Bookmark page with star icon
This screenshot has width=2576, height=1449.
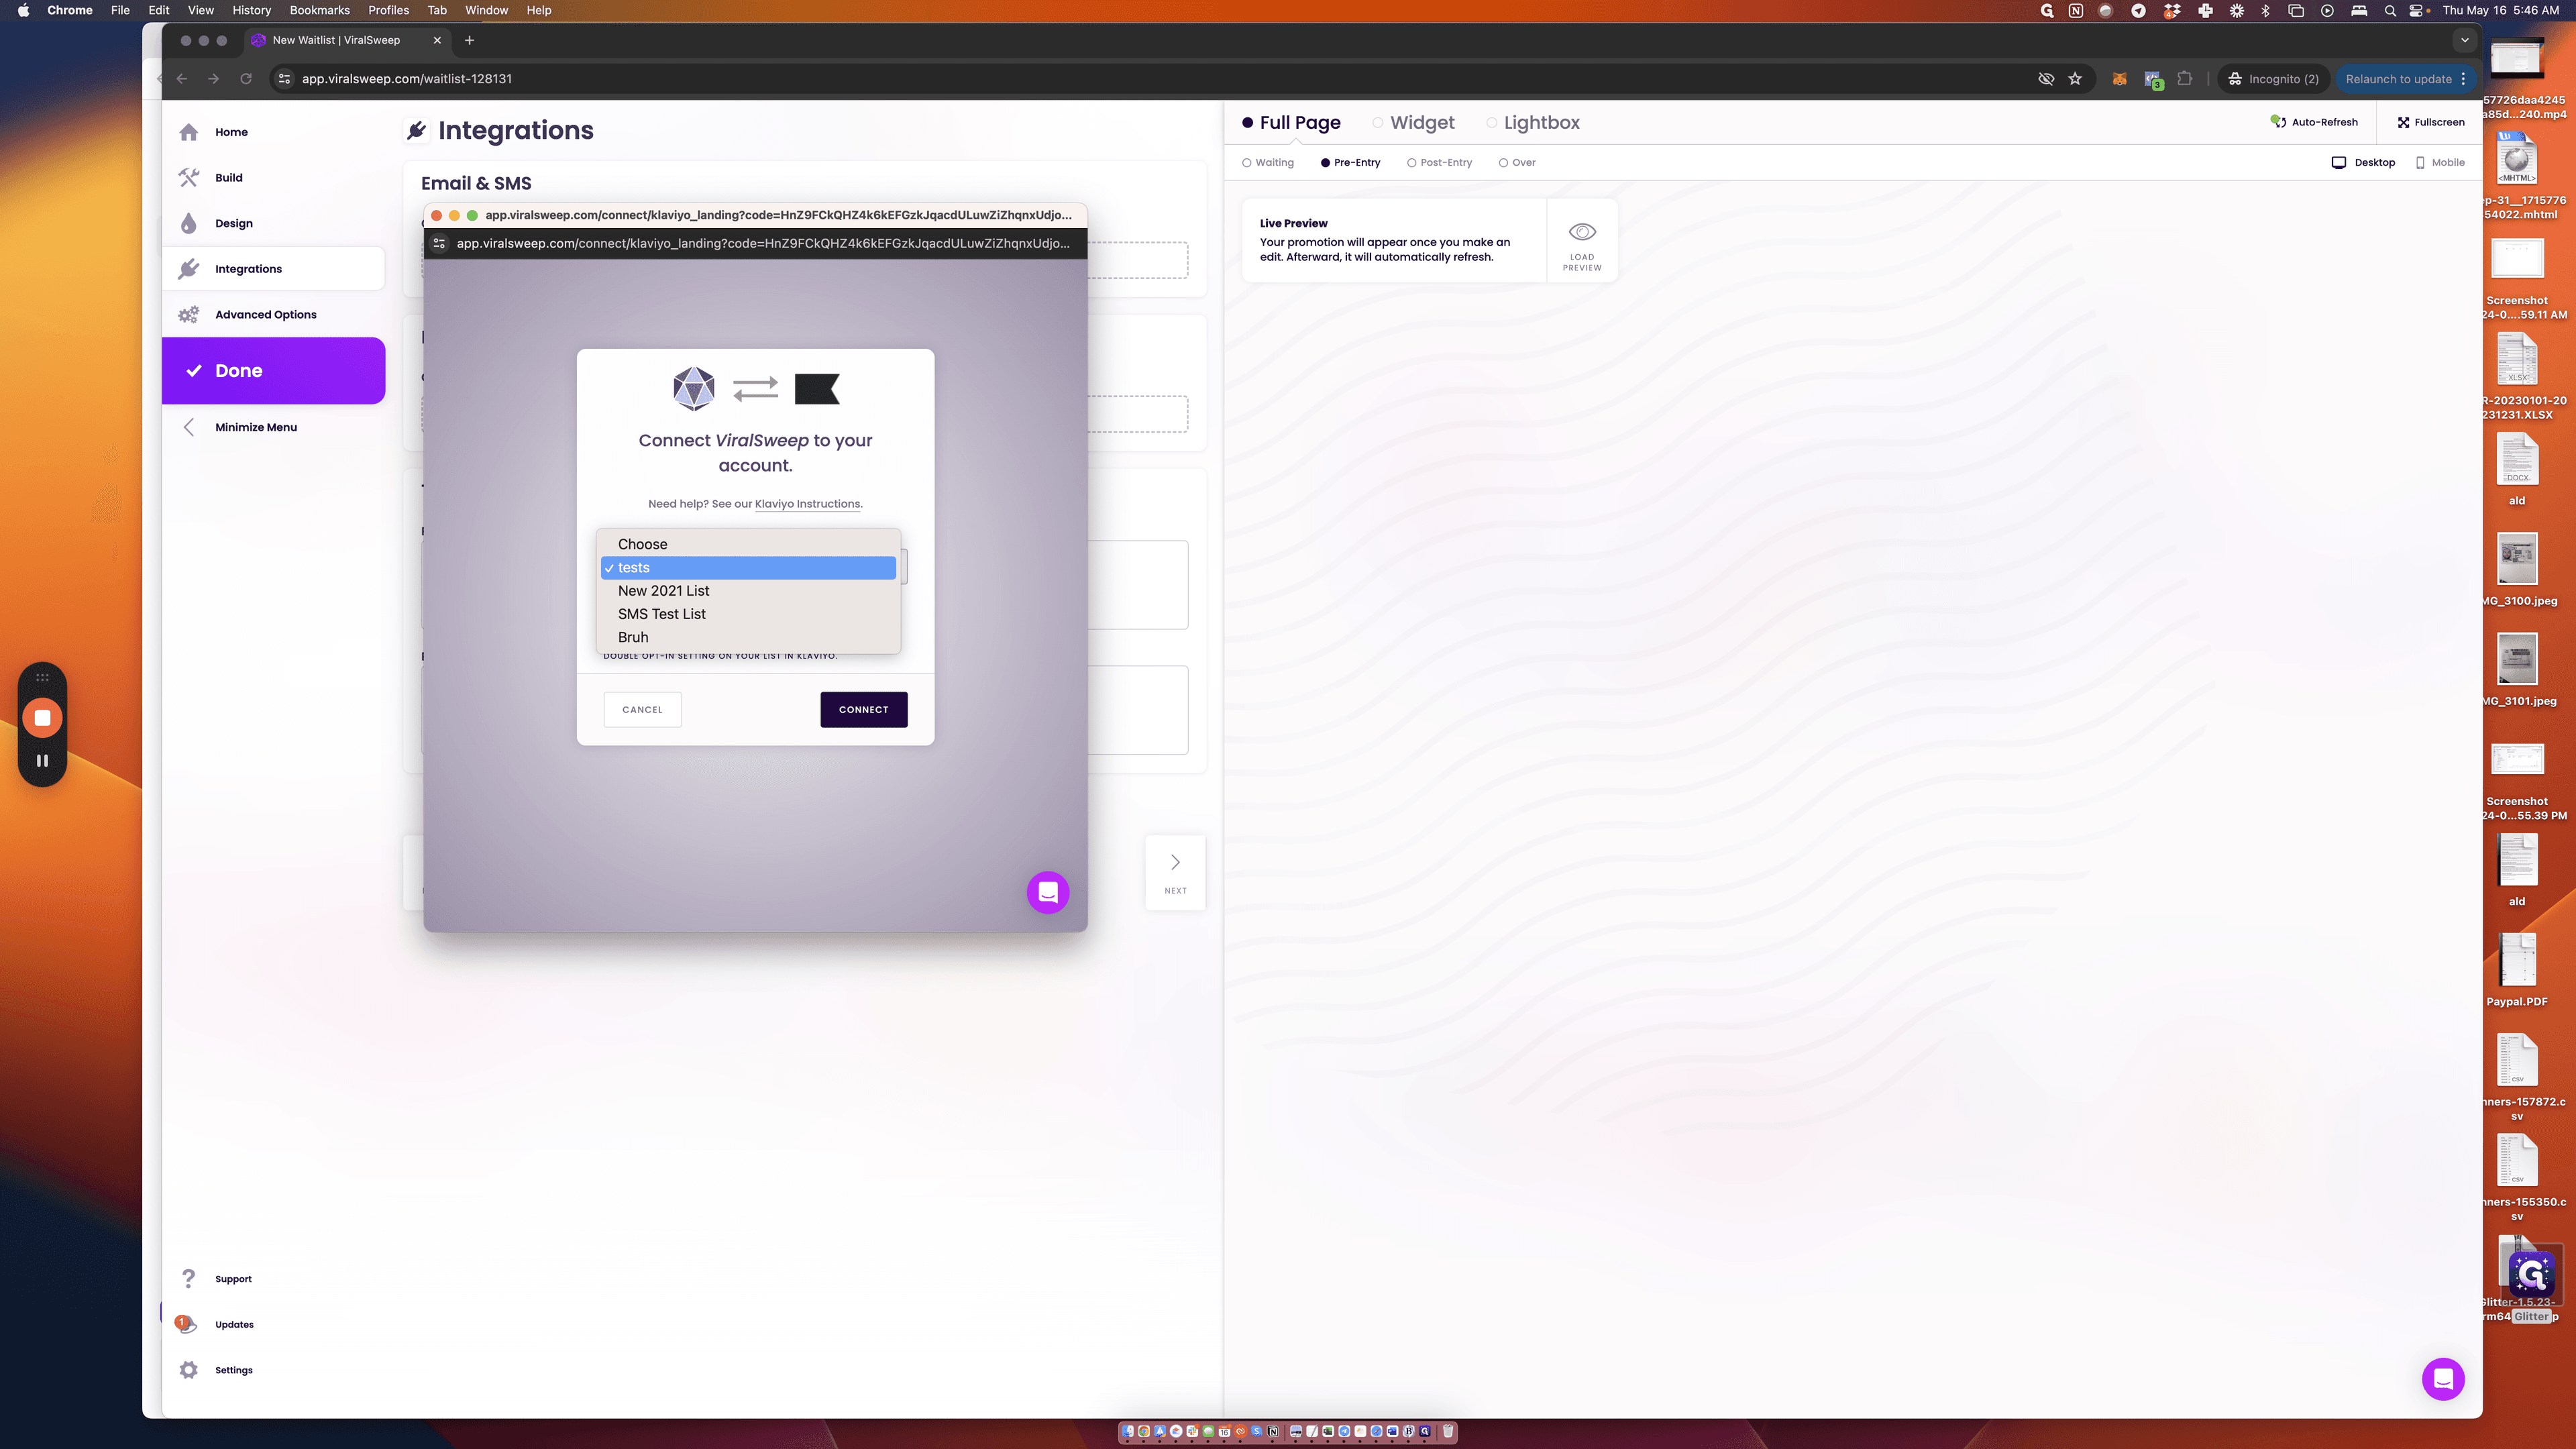pos(2074,79)
